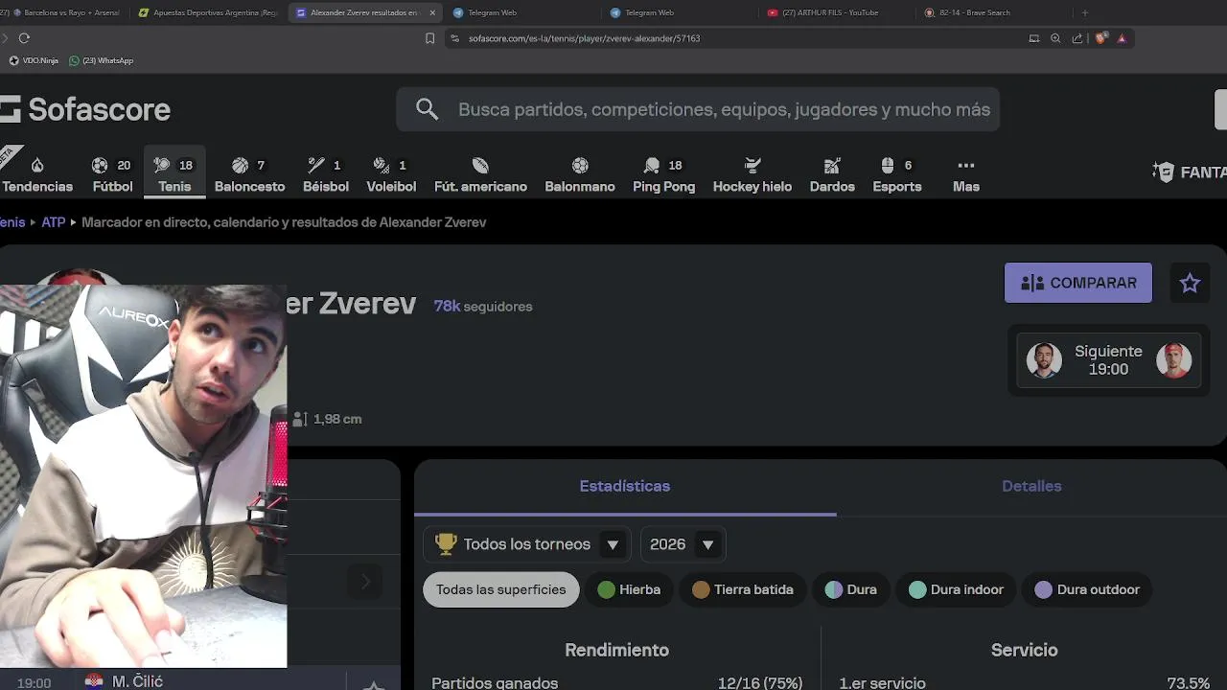Reload the current page
The image size is (1227, 690).
pos(24,38)
